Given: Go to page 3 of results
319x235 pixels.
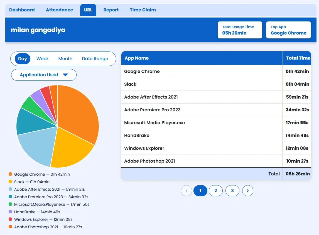Looking at the screenshot, I should click(x=232, y=191).
